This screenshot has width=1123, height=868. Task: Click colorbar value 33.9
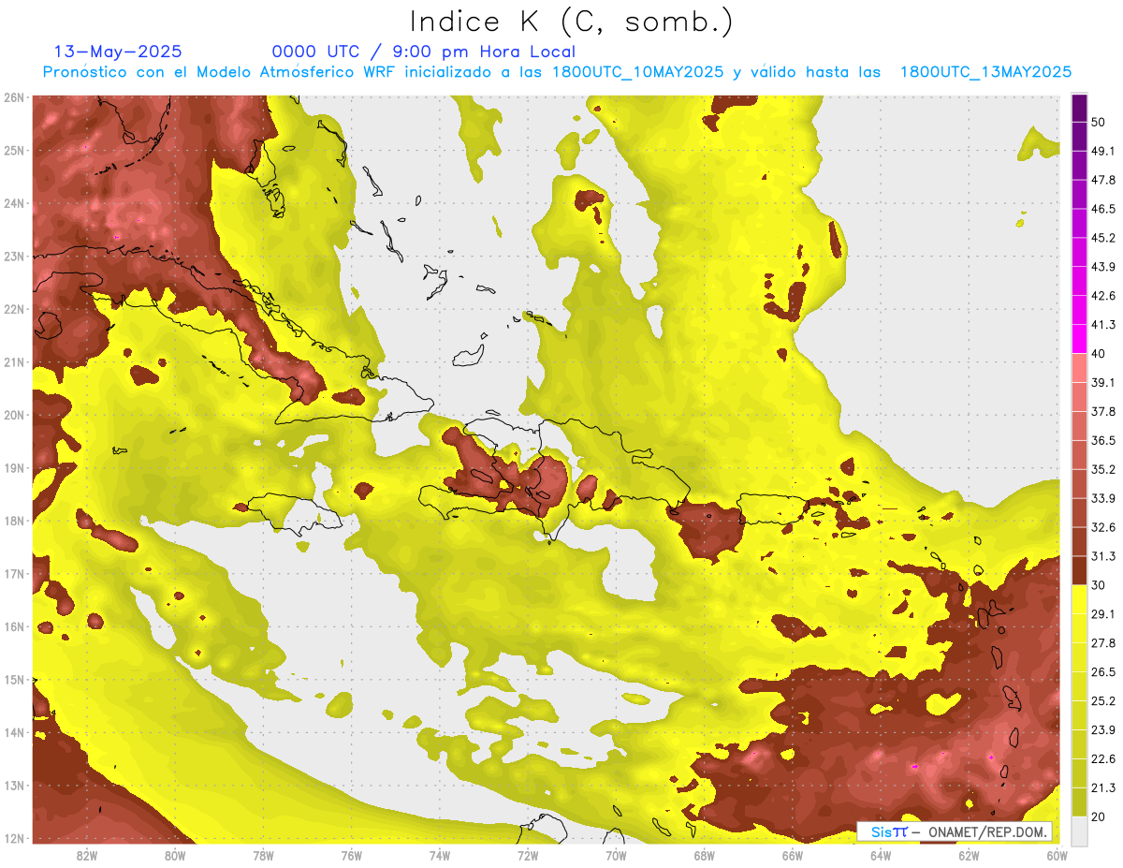pos(1103,498)
